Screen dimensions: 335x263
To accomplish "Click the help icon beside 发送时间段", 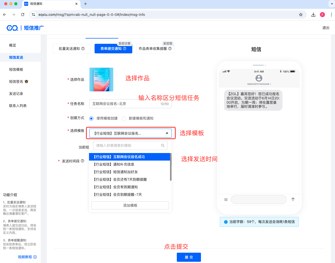I will [82, 161].
